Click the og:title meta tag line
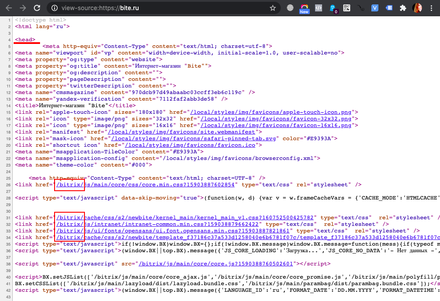 (113, 66)
